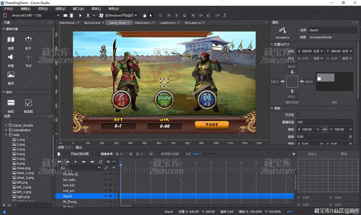The width and height of the screenshot is (361, 215).
Task: Select the hand pan tool
Action: point(144,16)
